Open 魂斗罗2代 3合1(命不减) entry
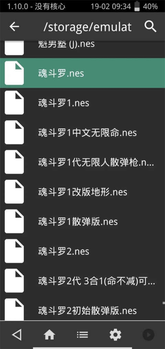165x349 pixels. tap(82, 281)
